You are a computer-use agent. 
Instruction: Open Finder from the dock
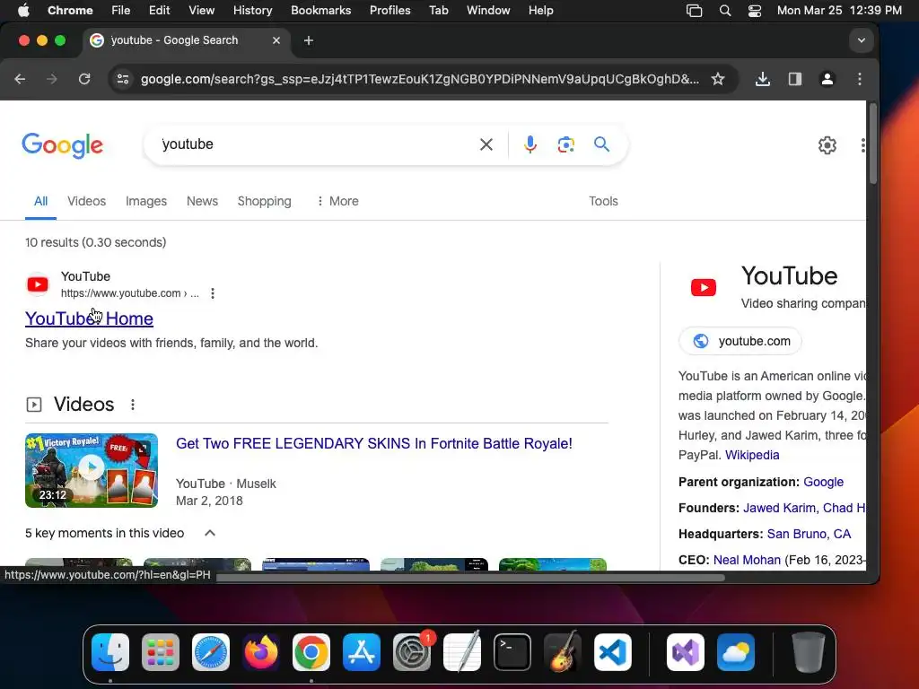pyautogui.click(x=110, y=652)
